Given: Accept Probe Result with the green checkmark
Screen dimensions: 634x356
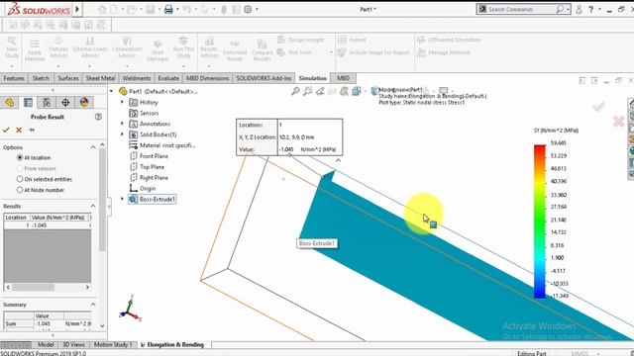Looking at the screenshot, I should [x=6, y=130].
